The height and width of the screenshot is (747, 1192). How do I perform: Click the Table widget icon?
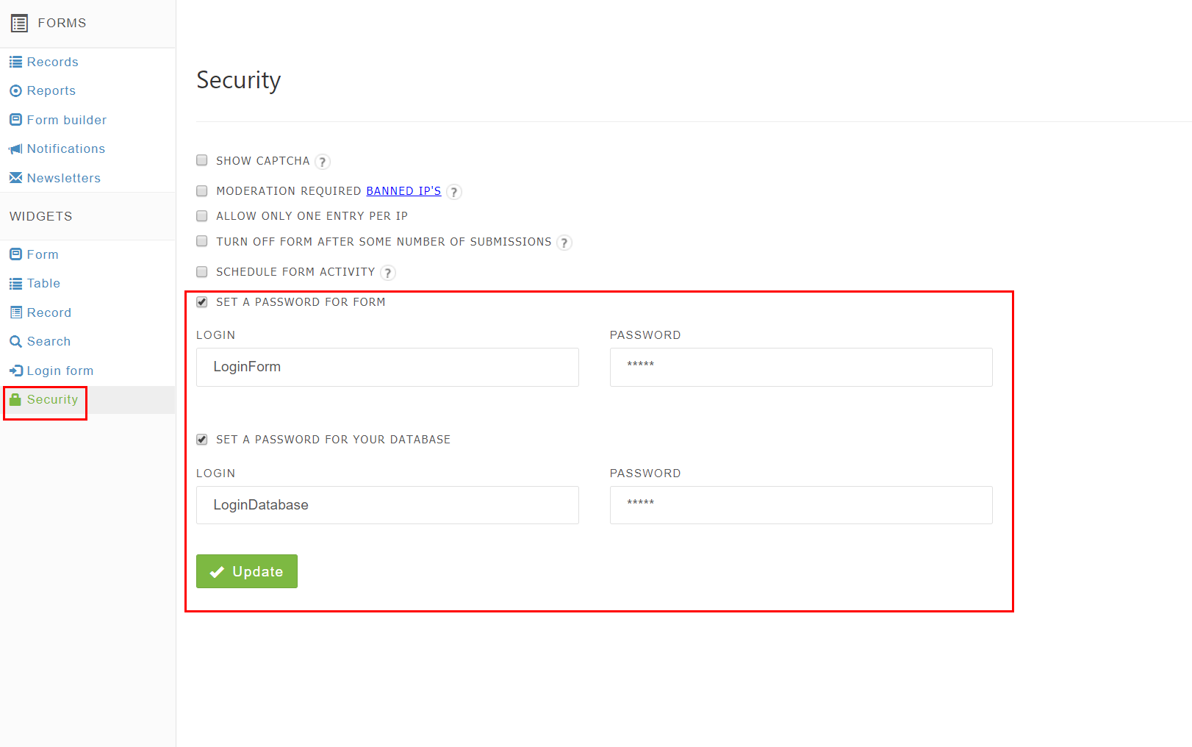point(15,284)
